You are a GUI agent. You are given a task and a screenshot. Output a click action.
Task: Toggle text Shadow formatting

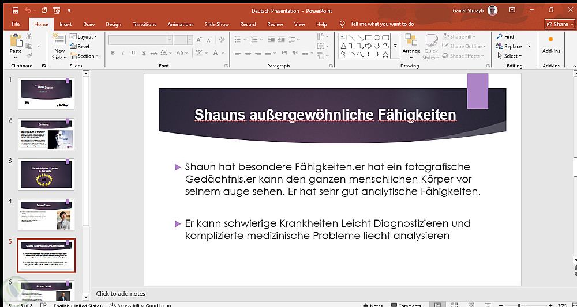click(x=144, y=53)
